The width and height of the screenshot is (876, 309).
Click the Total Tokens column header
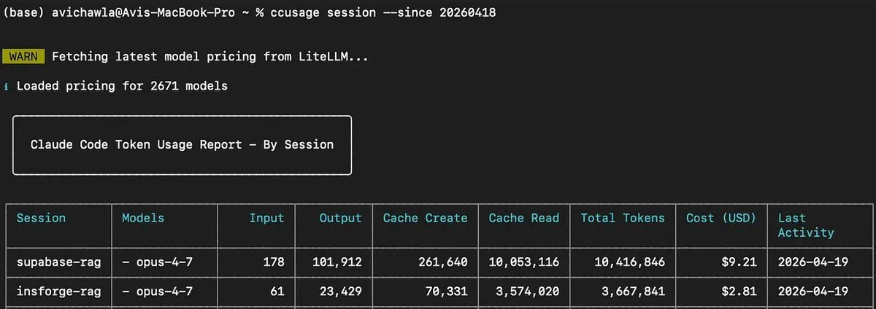[x=623, y=218]
